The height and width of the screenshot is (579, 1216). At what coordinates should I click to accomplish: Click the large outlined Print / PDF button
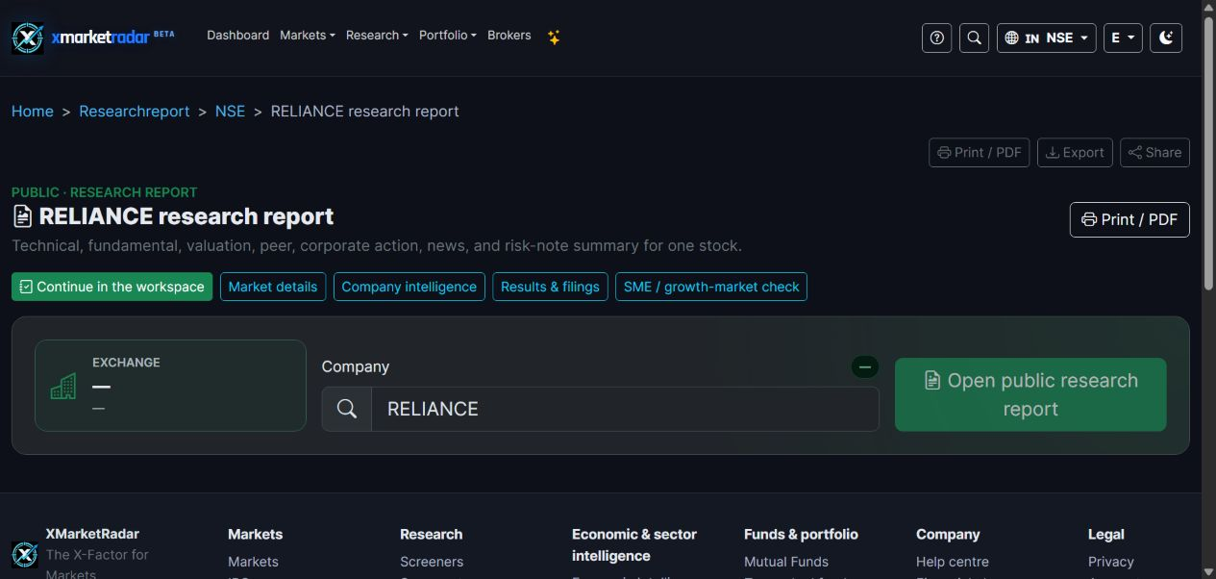[1129, 219]
